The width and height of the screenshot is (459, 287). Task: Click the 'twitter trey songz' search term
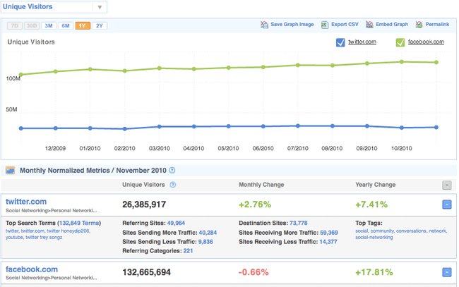(44, 238)
